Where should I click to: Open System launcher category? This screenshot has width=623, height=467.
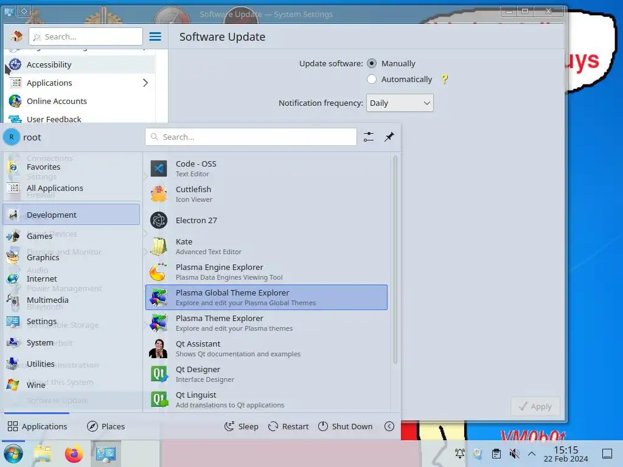(x=72, y=342)
